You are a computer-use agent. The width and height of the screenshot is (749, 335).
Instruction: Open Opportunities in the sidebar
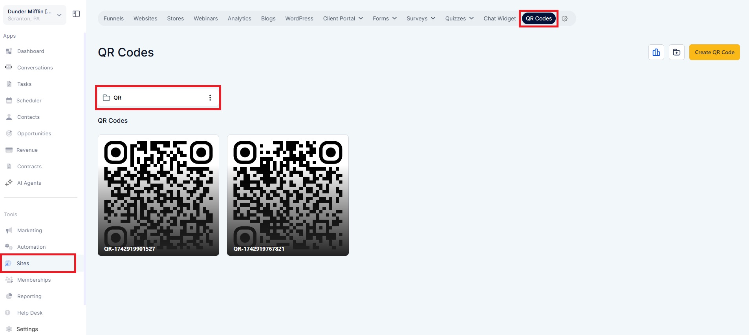point(34,133)
